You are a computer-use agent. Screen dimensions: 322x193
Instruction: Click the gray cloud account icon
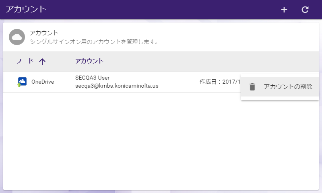tap(17, 37)
